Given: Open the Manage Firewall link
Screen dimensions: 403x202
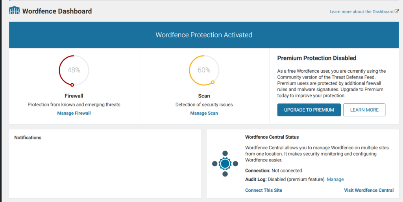Looking at the screenshot, I should click(x=74, y=113).
